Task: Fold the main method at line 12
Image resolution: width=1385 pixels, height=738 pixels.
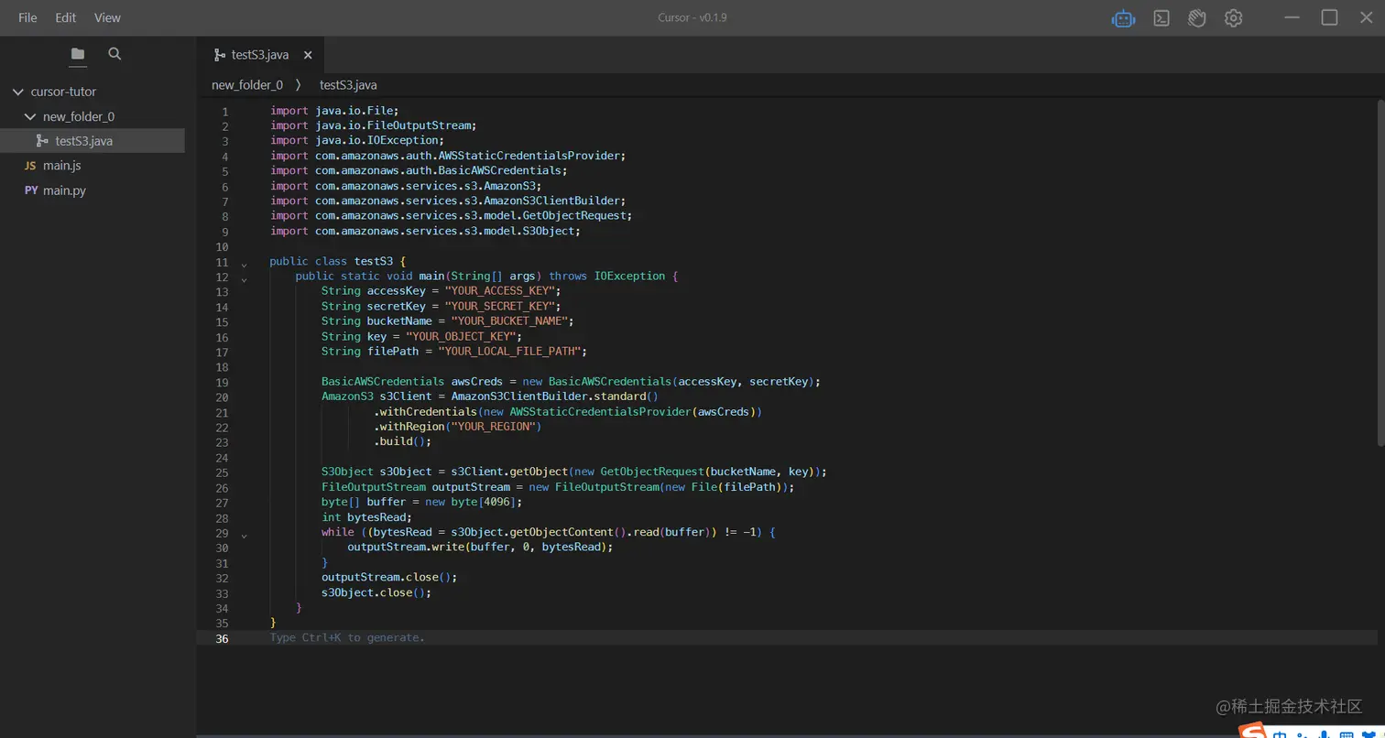Action: pyautogui.click(x=244, y=278)
